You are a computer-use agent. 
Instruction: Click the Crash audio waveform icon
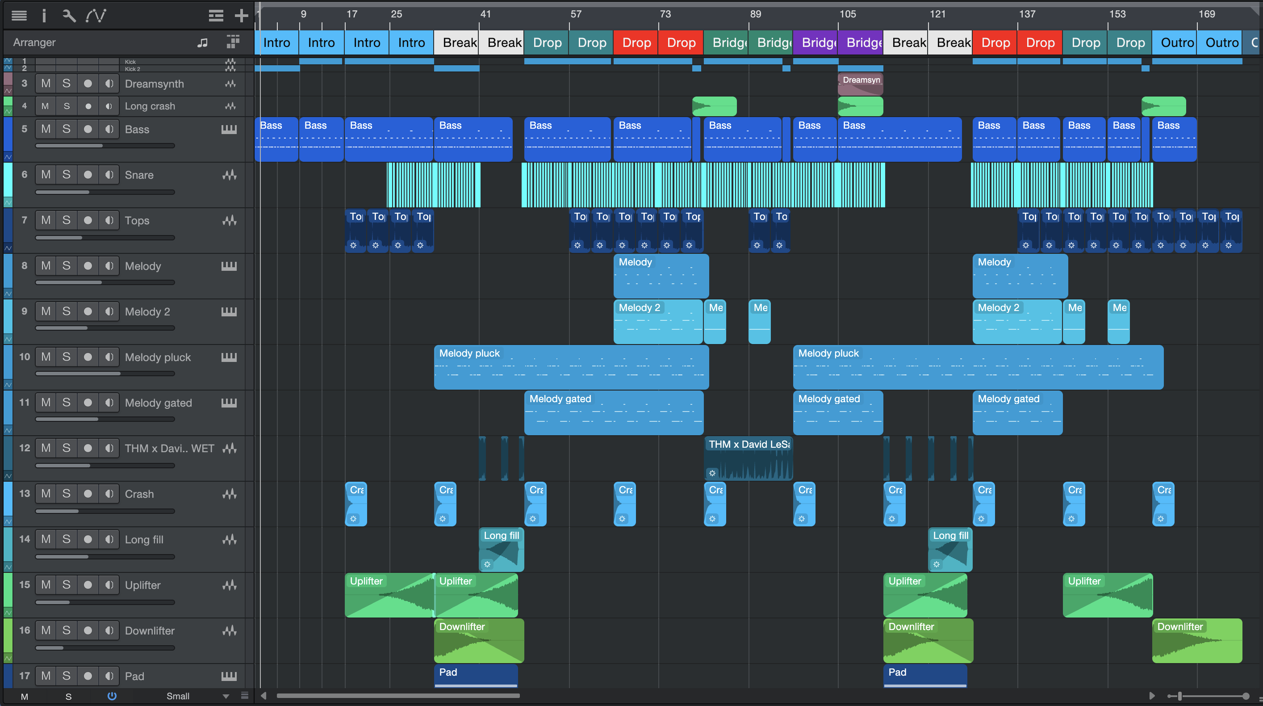[x=230, y=494]
